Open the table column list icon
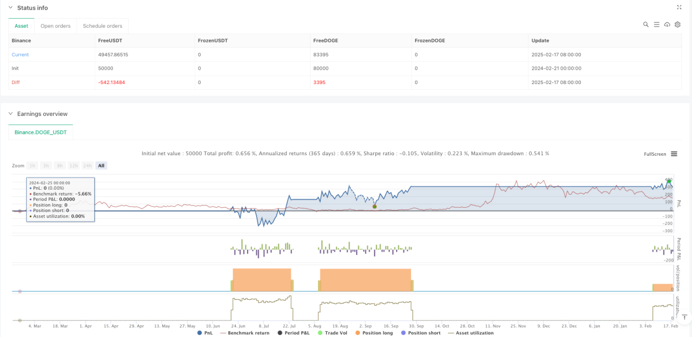 tap(656, 24)
